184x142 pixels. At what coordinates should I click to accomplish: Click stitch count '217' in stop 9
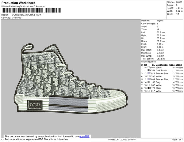(153, 91)
